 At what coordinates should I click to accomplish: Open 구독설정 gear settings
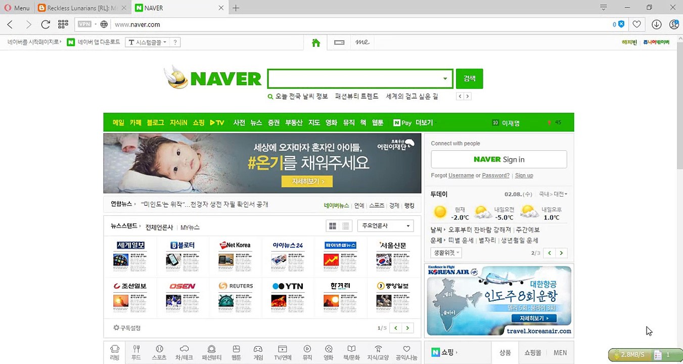point(127,328)
